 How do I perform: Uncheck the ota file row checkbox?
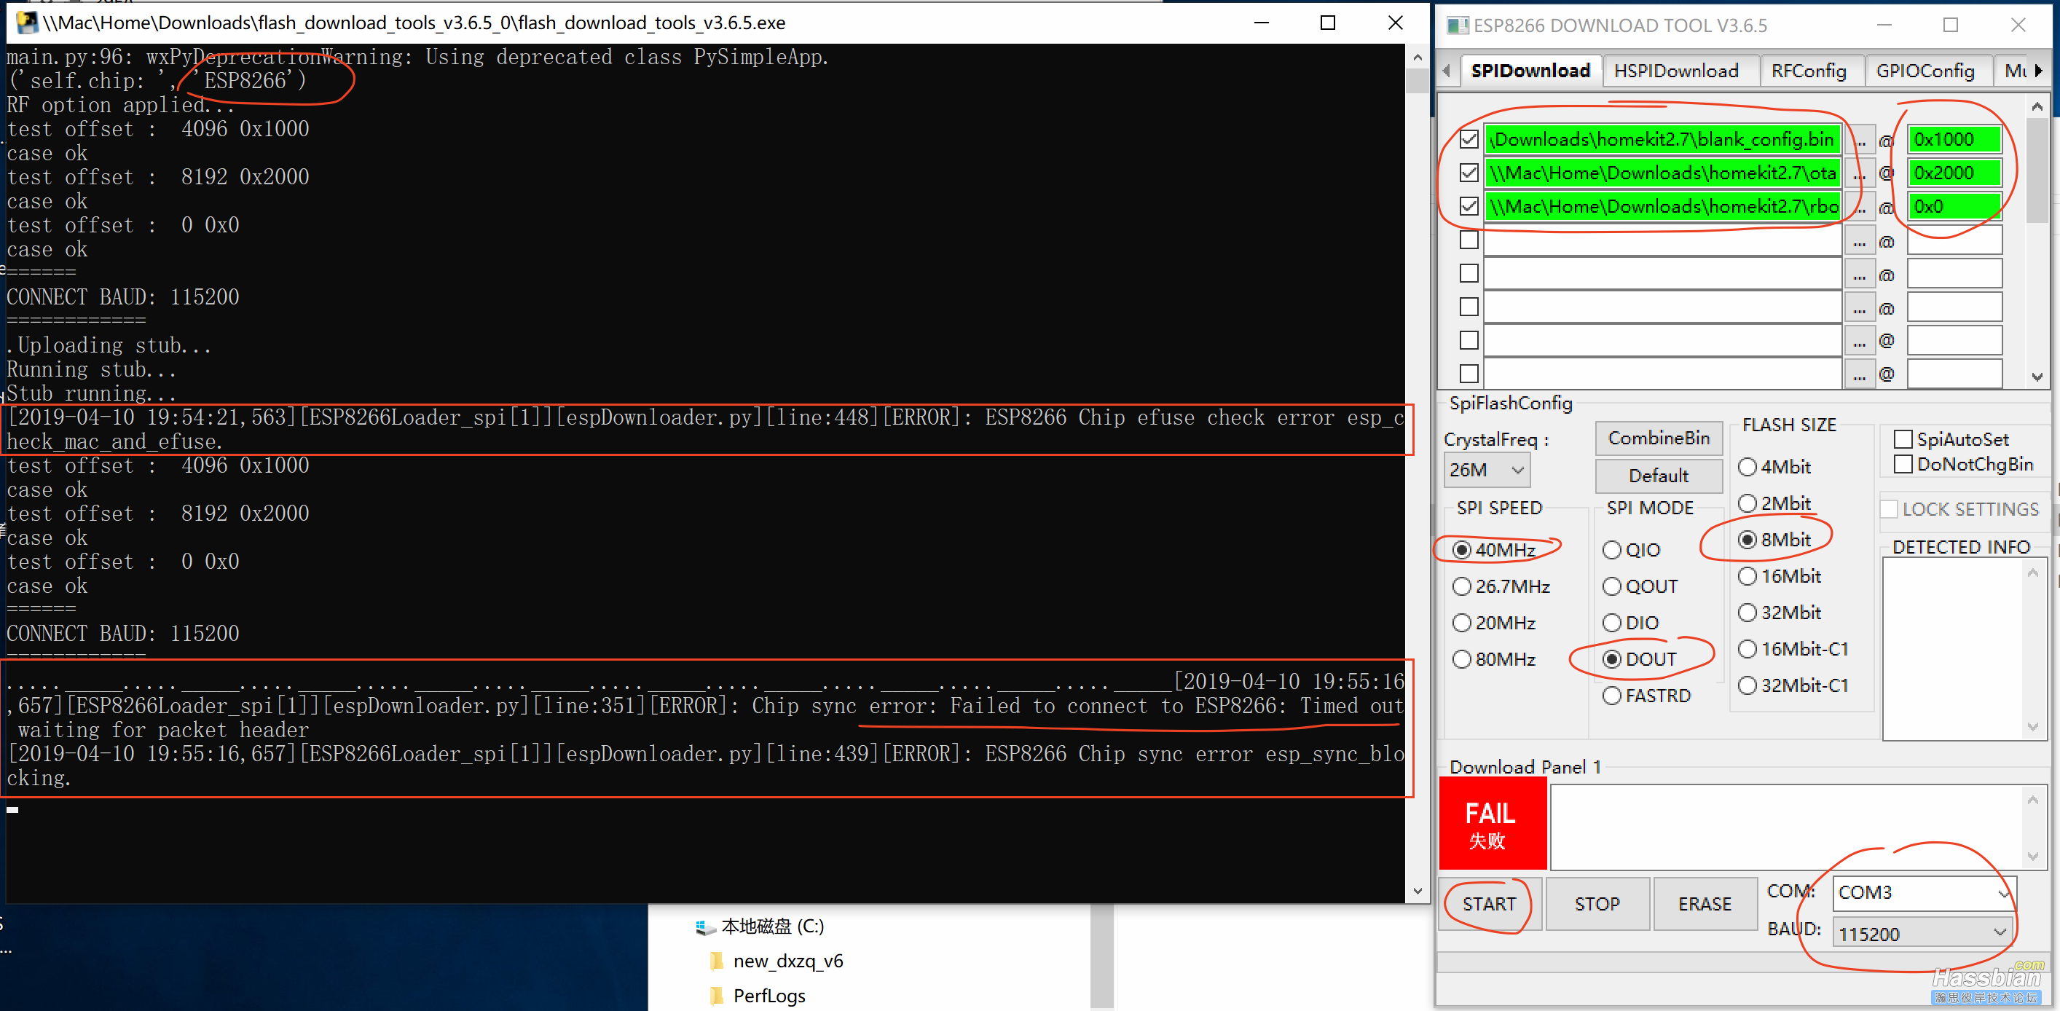[x=1469, y=173]
